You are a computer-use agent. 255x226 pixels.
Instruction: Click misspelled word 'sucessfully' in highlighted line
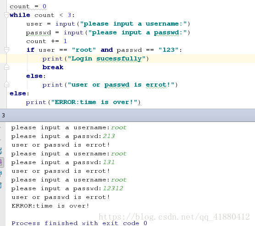119,59
